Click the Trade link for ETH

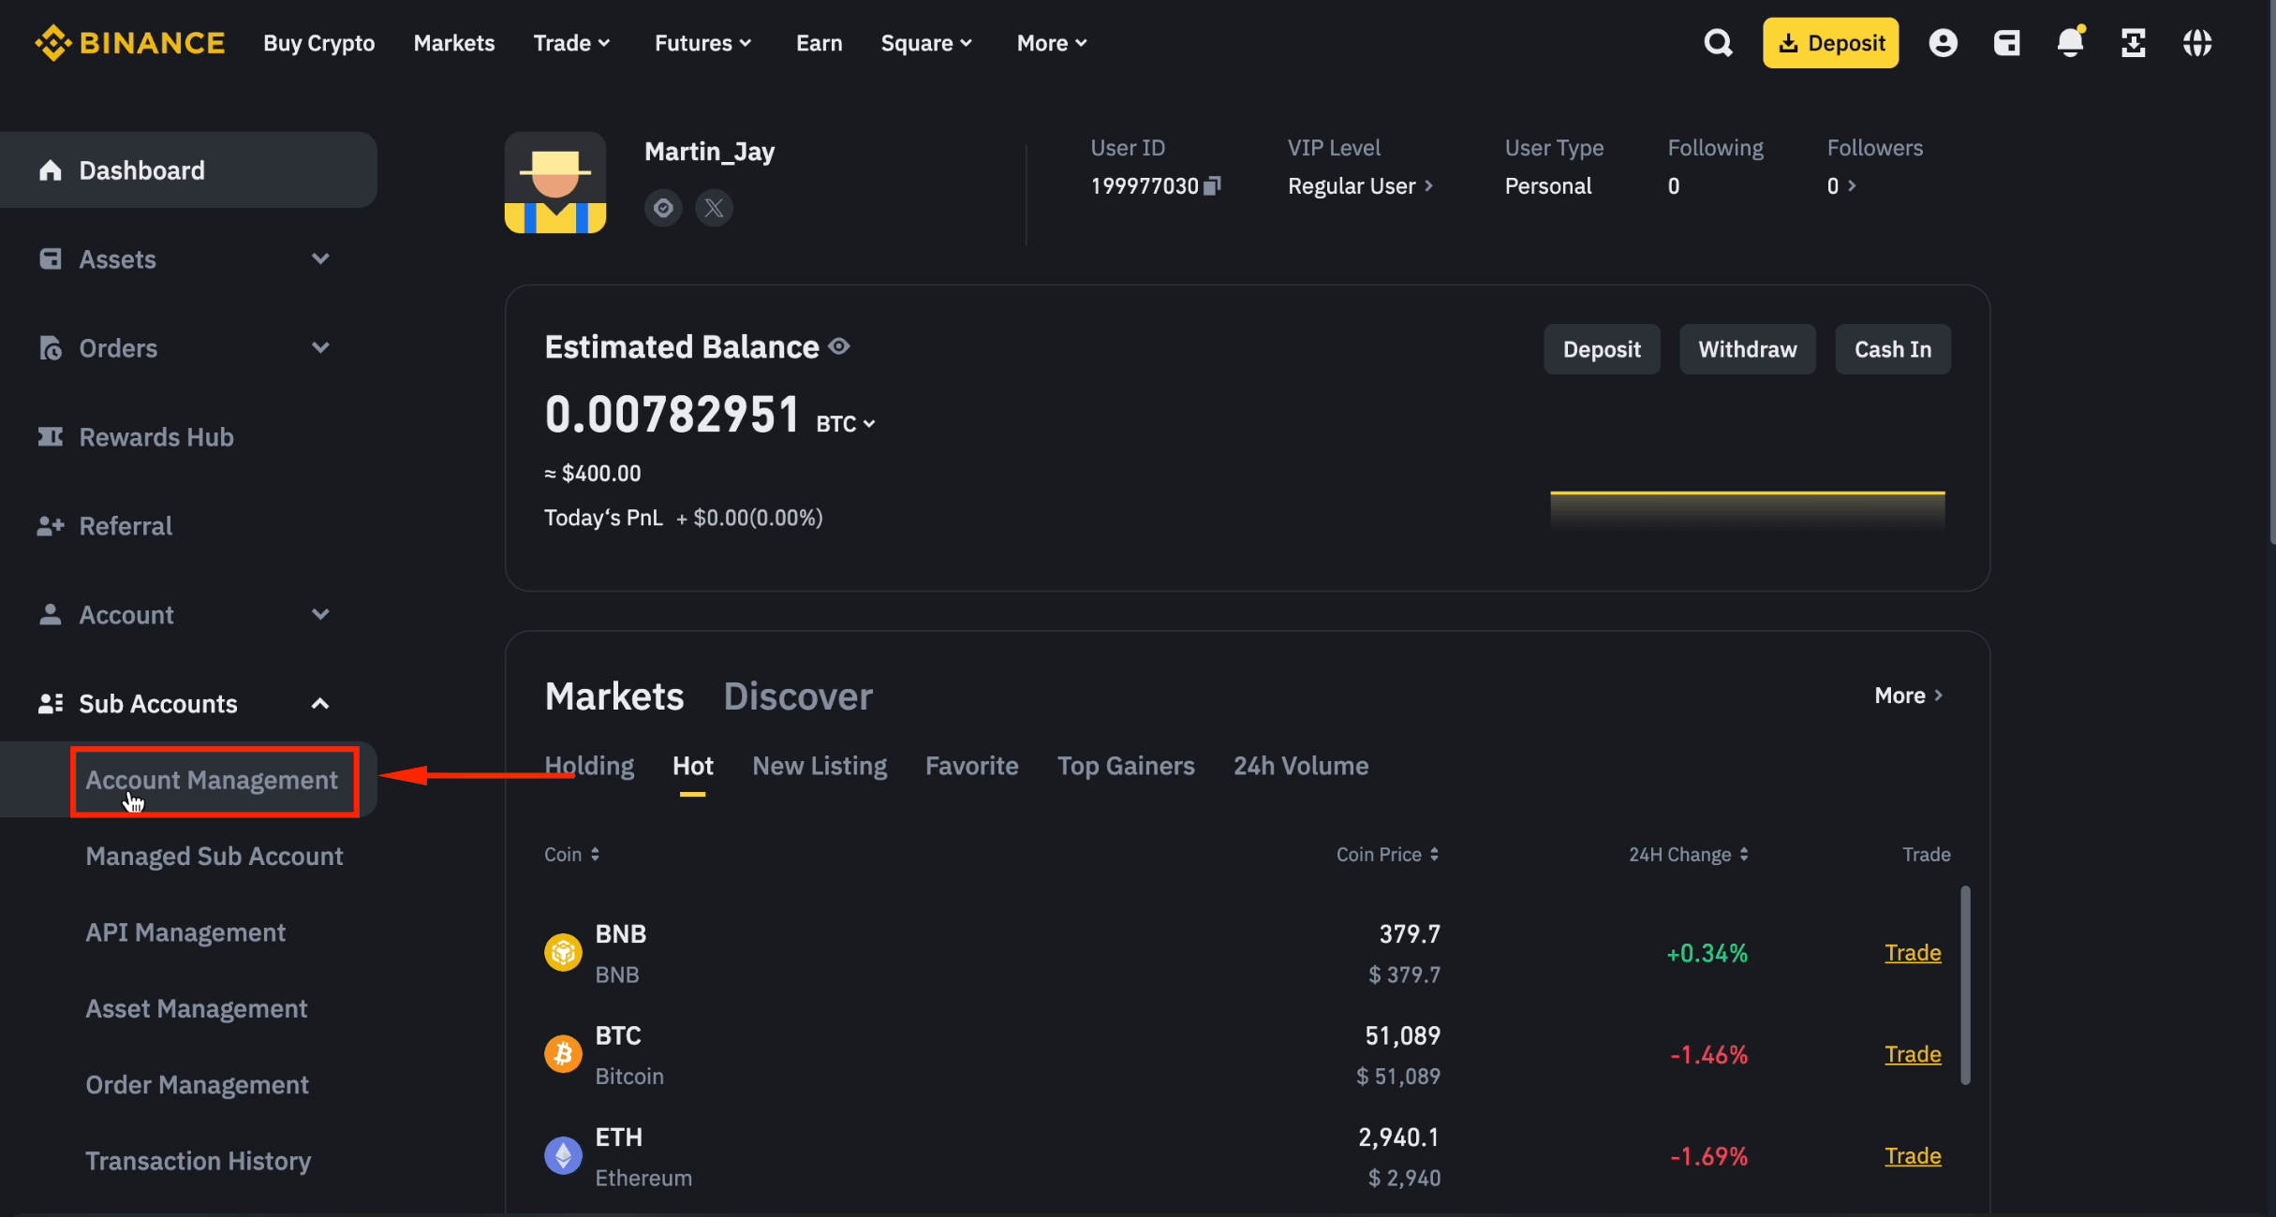point(1913,1155)
